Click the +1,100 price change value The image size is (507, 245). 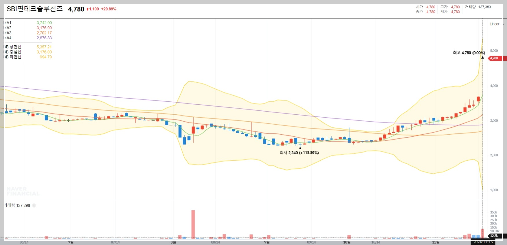pos(92,9)
